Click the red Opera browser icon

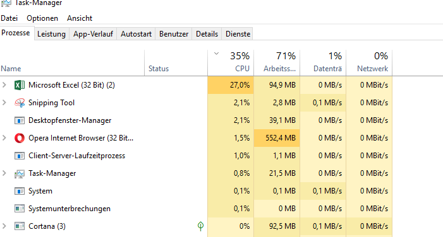(x=20, y=138)
